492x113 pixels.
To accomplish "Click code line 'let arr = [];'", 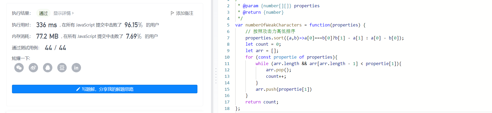I will 262,51.
